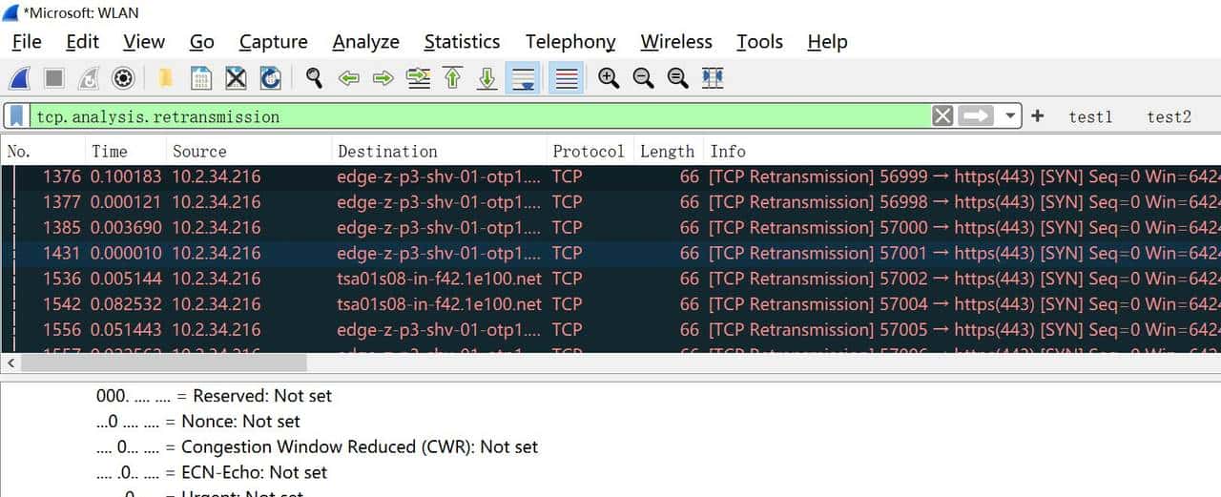Open the Telephony menu
Image resolution: width=1221 pixels, height=497 pixels.
tap(570, 42)
